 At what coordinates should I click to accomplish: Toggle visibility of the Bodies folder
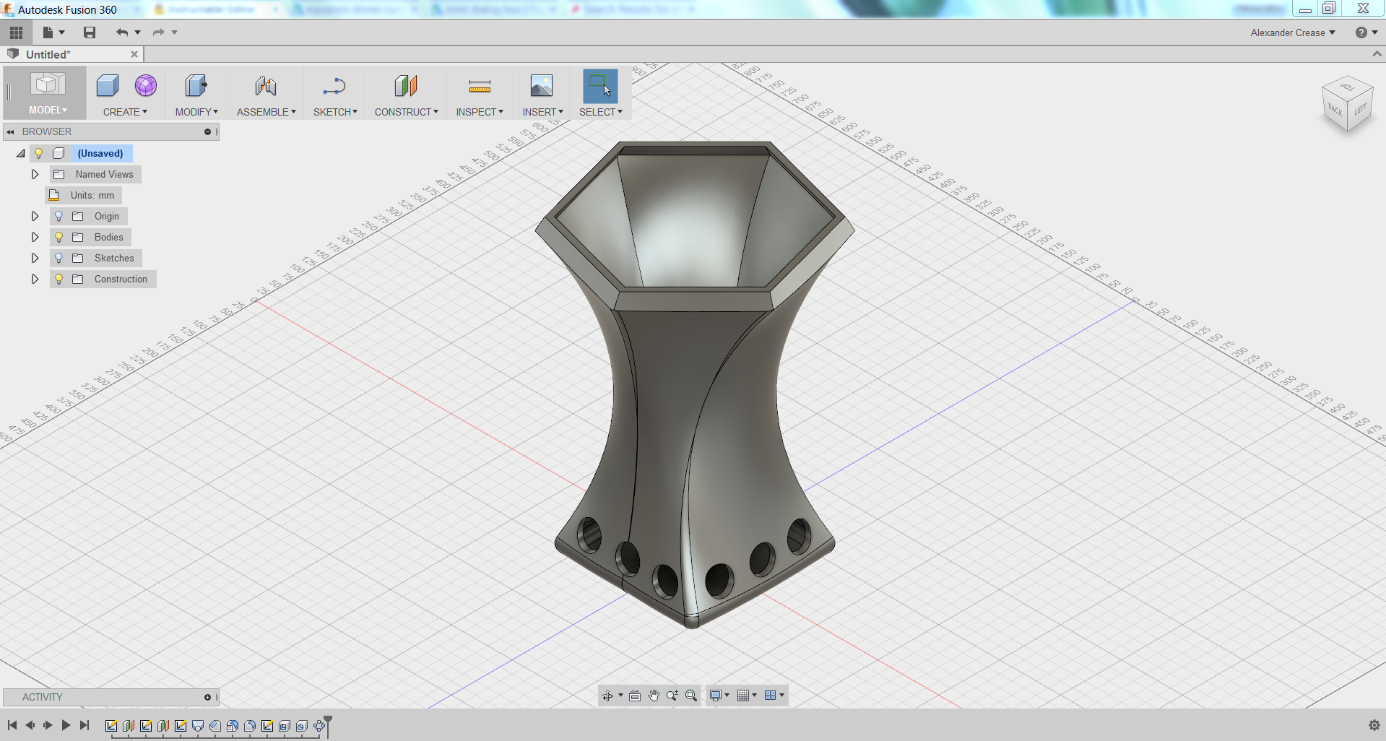[x=58, y=237]
